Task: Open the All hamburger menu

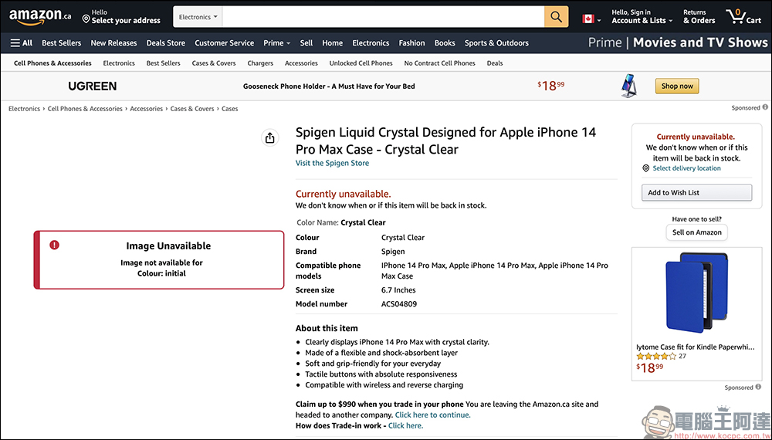Action: [x=21, y=42]
